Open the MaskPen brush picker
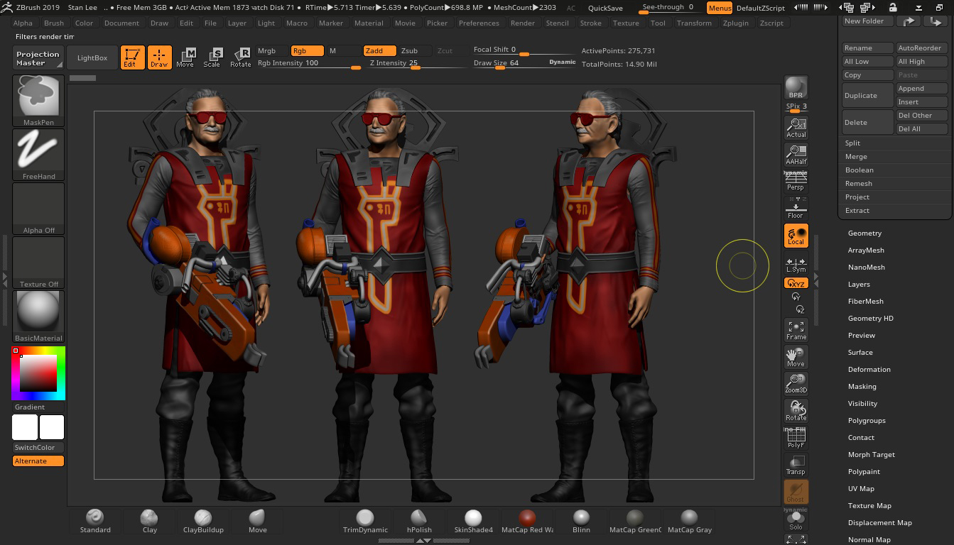The height and width of the screenshot is (545, 954). pyautogui.click(x=38, y=100)
